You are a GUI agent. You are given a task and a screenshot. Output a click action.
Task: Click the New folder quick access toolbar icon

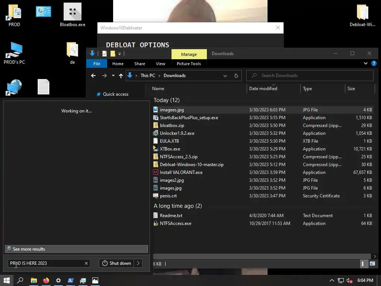[113, 54]
